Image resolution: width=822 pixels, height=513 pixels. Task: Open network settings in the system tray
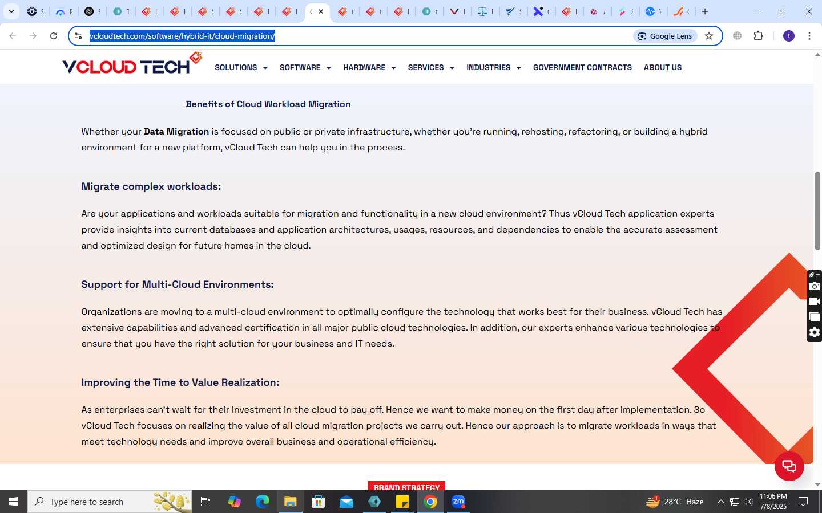tap(735, 502)
